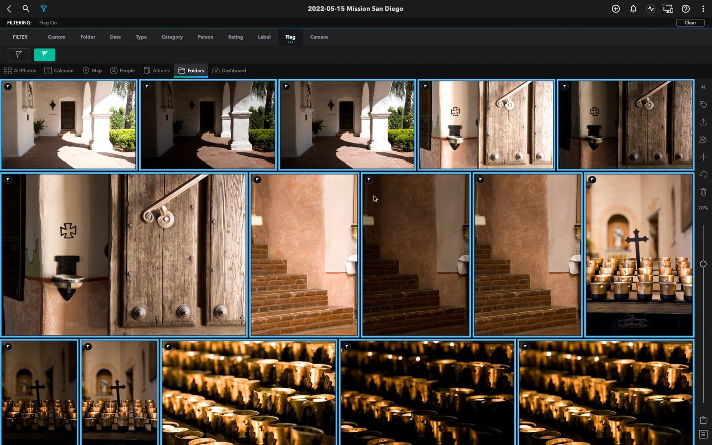Click the search magnifier icon
712x445 pixels.
coord(26,8)
